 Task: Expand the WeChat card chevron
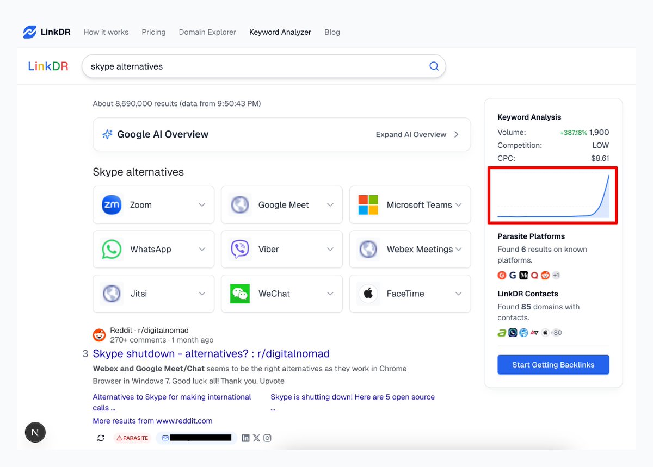(x=330, y=294)
